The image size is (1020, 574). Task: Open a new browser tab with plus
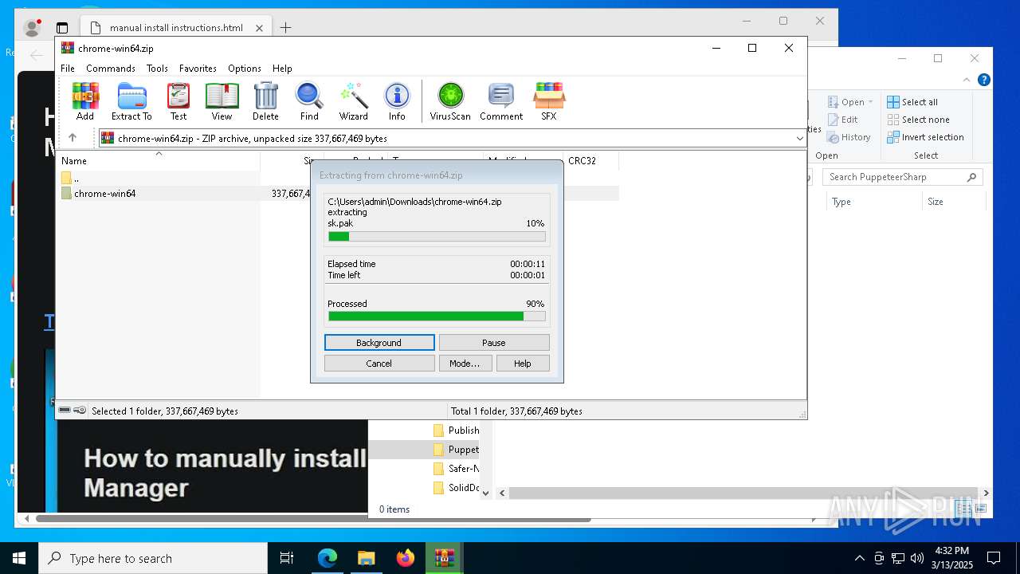pyautogui.click(x=285, y=28)
